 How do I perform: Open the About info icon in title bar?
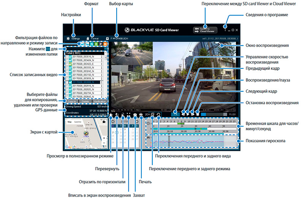click(225, 30)
